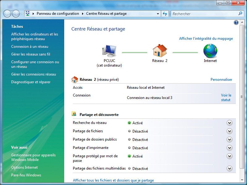Open 'Options Internet' link
247x185 pixels.
24,167
